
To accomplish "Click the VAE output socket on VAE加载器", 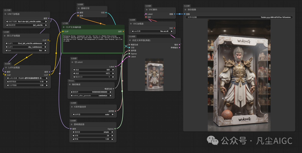I will (x=174, y=28).
